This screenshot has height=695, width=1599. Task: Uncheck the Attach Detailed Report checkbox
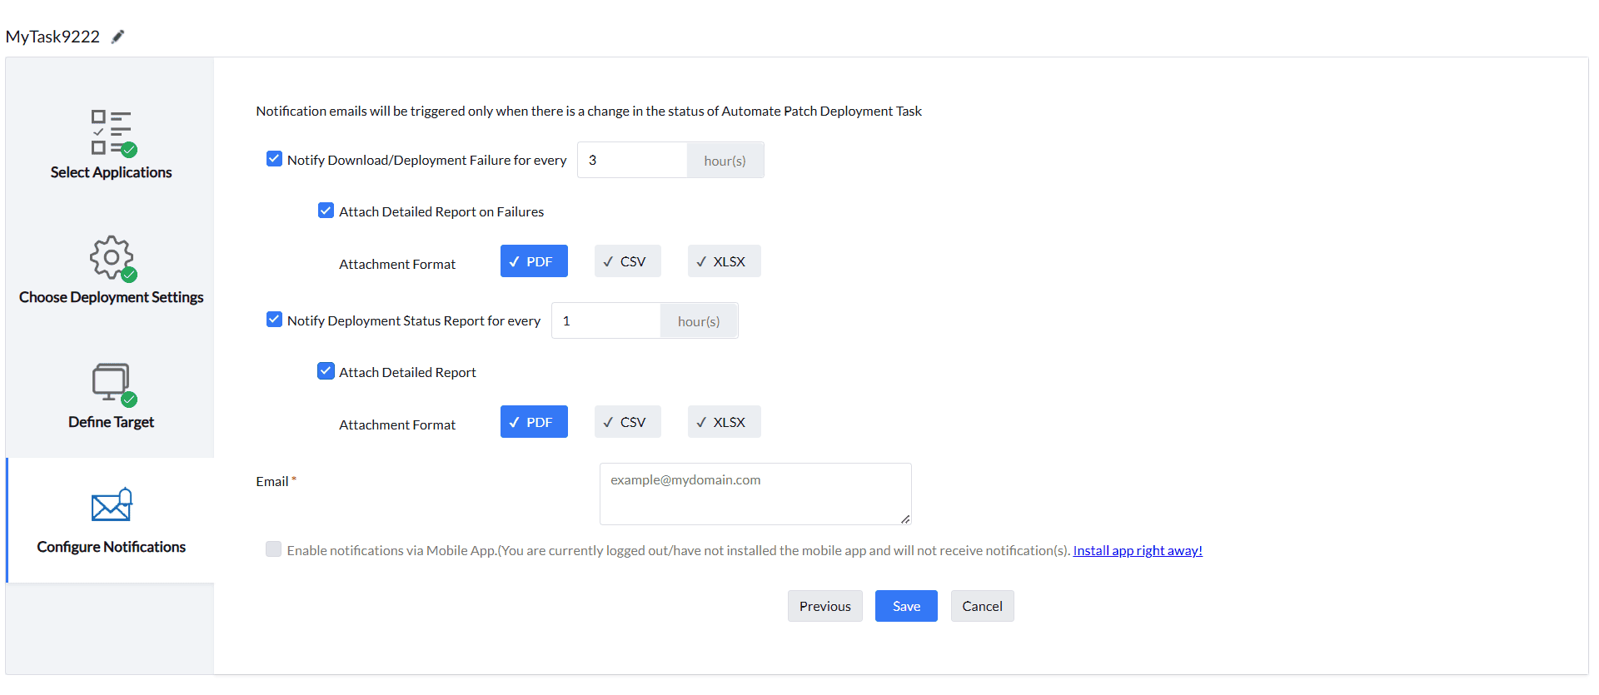tap(326, 371)
